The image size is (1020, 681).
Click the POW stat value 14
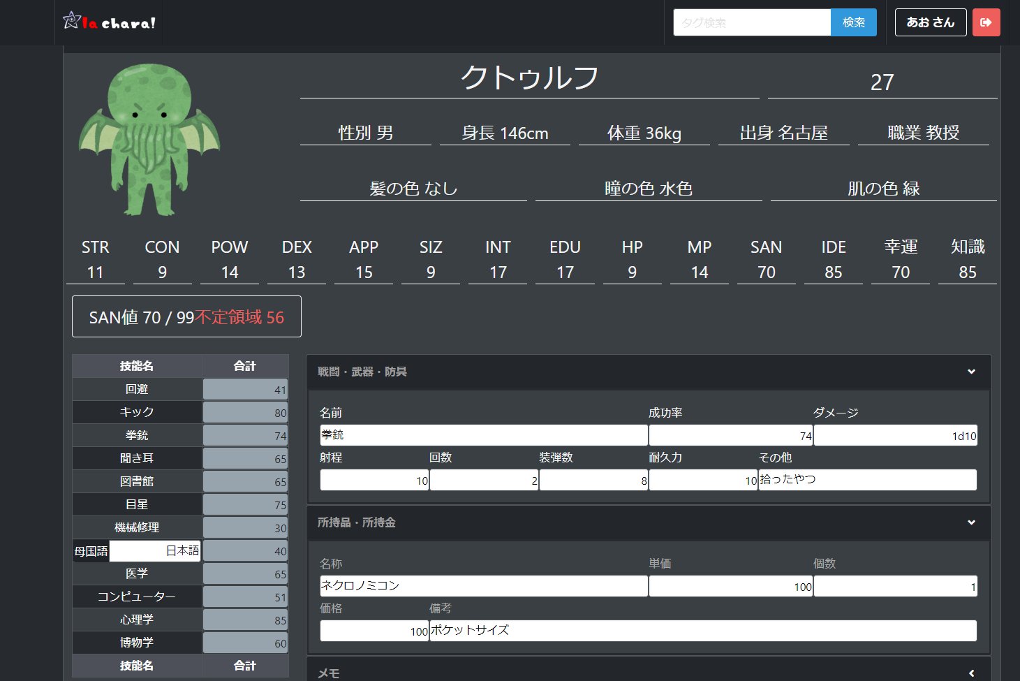point(230,272)
